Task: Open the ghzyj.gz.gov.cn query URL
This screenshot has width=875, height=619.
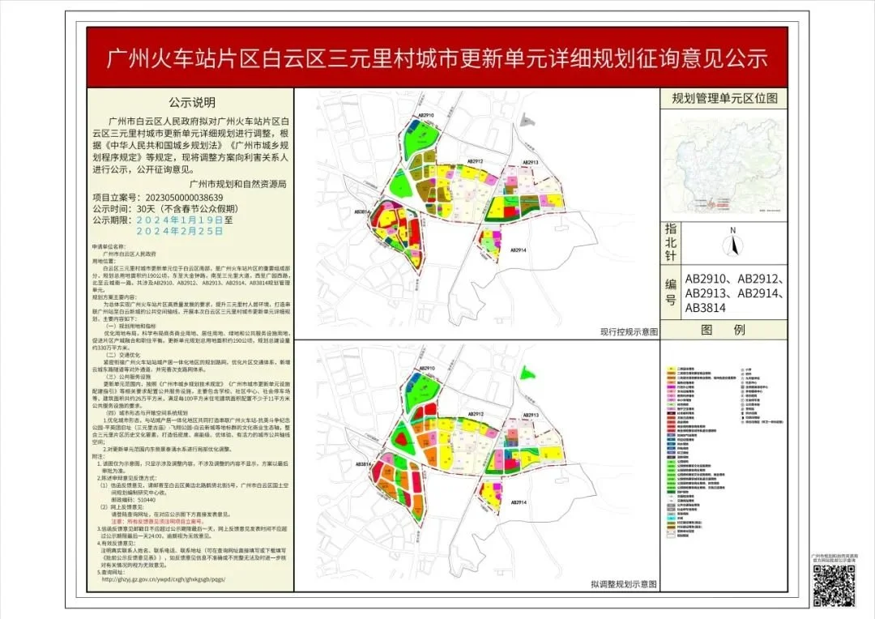Action: (164, 579)
